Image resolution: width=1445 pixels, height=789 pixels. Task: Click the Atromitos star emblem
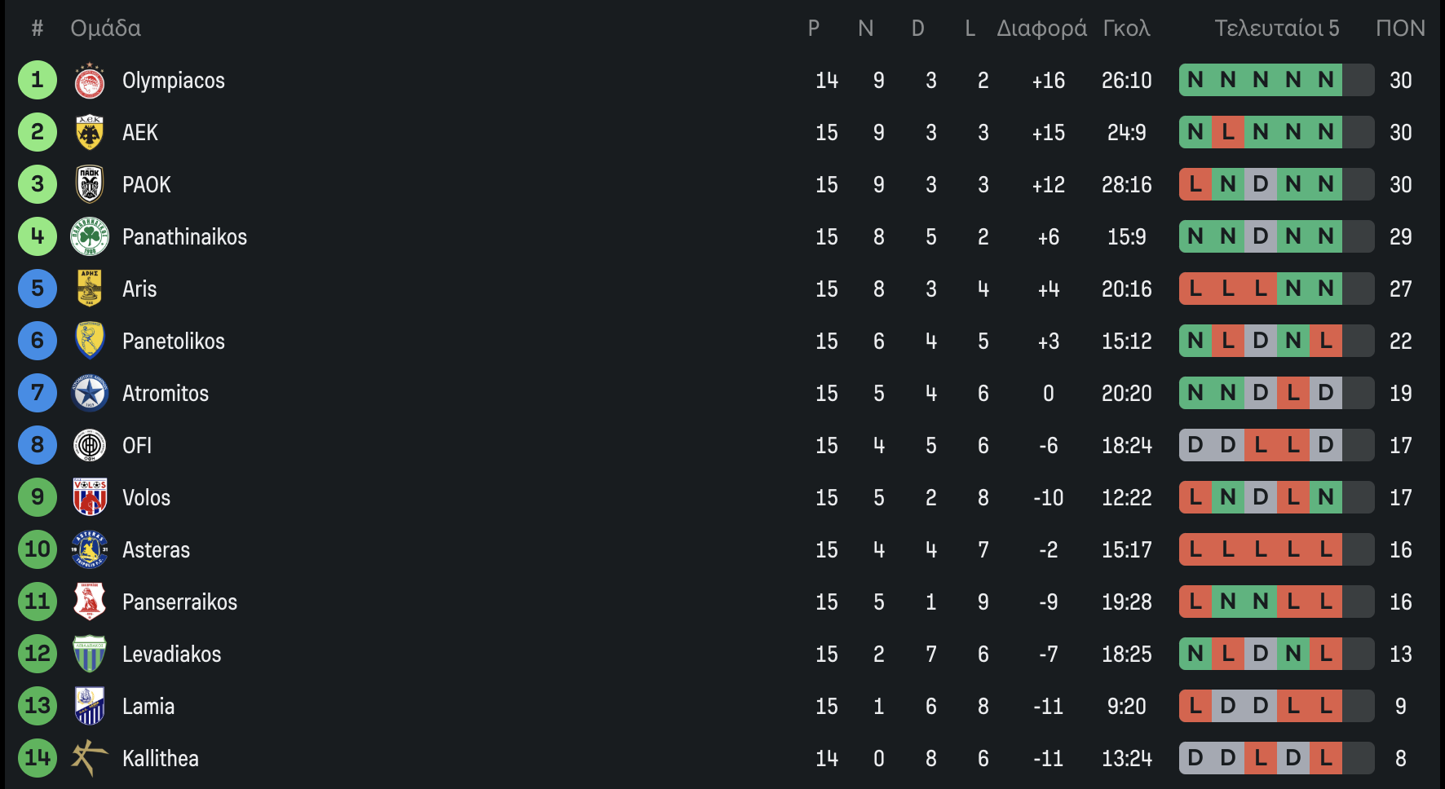tap(90, 394)
